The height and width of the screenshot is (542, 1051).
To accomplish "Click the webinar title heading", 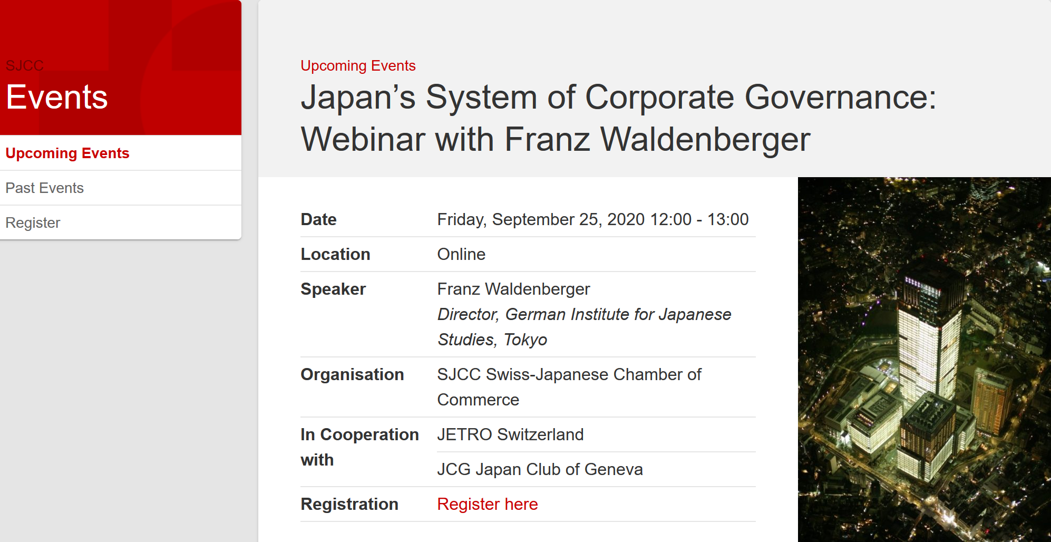I will coord(618,118).
